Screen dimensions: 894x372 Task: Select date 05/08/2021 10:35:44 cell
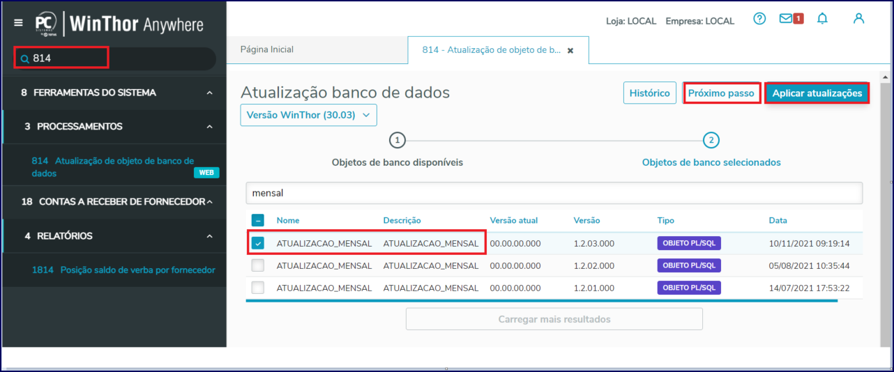tap(809, 266)
